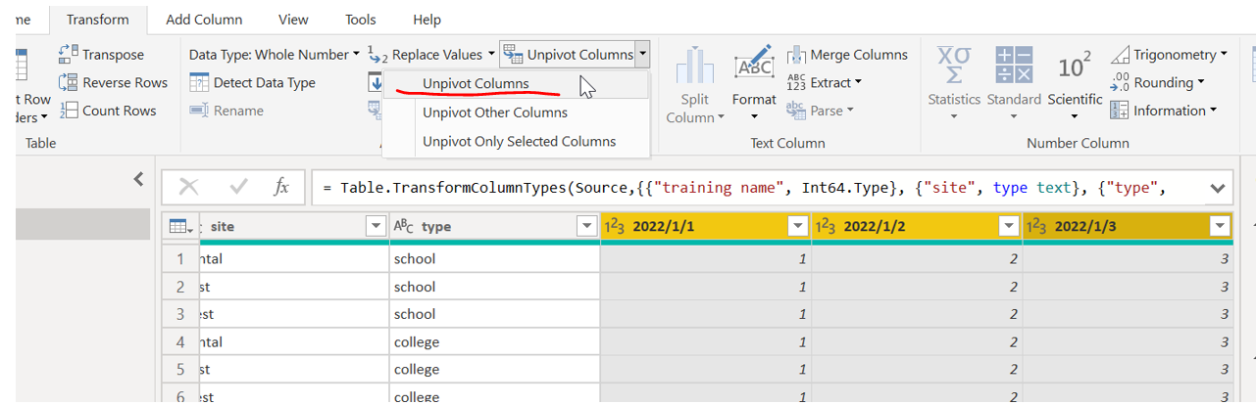Open Replace Values
Screen dimensions: 1256x405
431,55
